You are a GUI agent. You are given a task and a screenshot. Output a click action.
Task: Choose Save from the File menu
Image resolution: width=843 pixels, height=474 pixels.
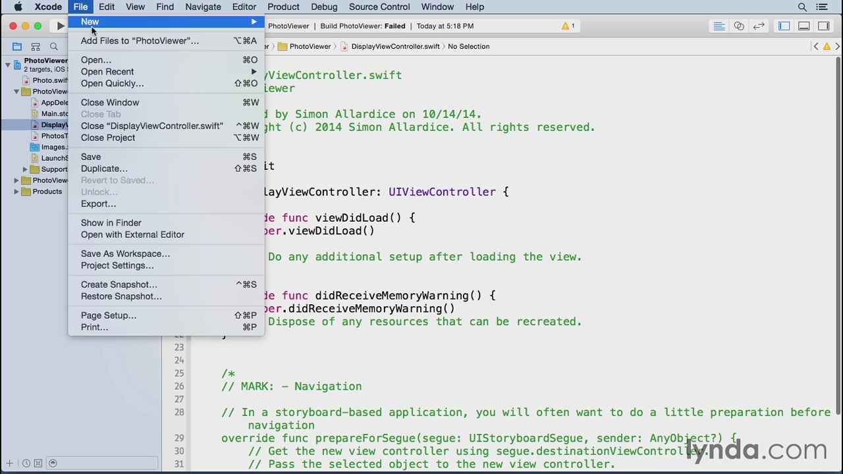pyautogui.click(x=166, y=157)
